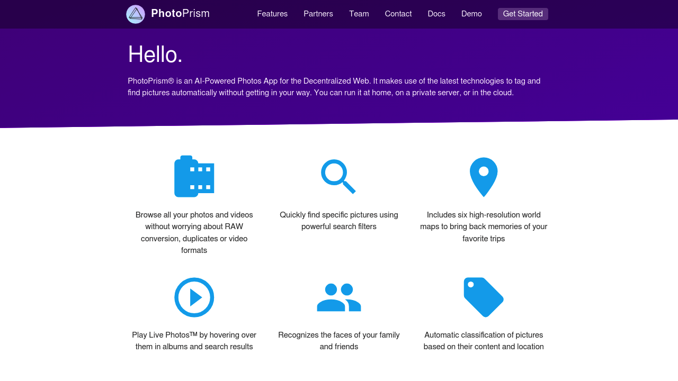Click the map location pin icon
Viewport: 678px width, 381px height.
(484, 177)
